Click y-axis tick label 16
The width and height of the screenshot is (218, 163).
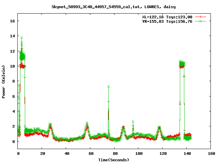(12, 21)
